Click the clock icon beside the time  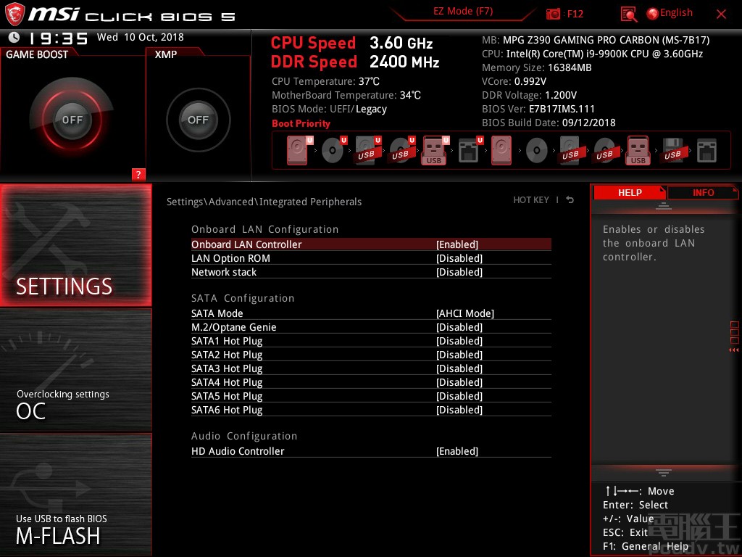point(14,37)
